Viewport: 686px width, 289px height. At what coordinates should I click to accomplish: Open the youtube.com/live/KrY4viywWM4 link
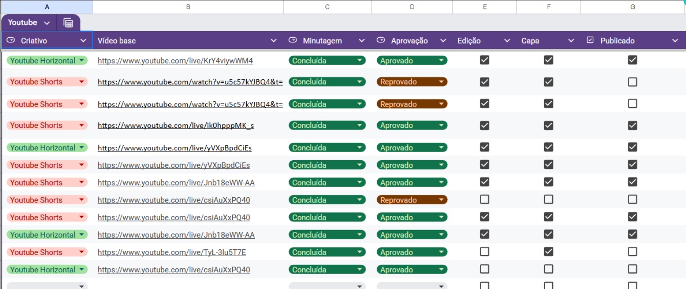175,61
